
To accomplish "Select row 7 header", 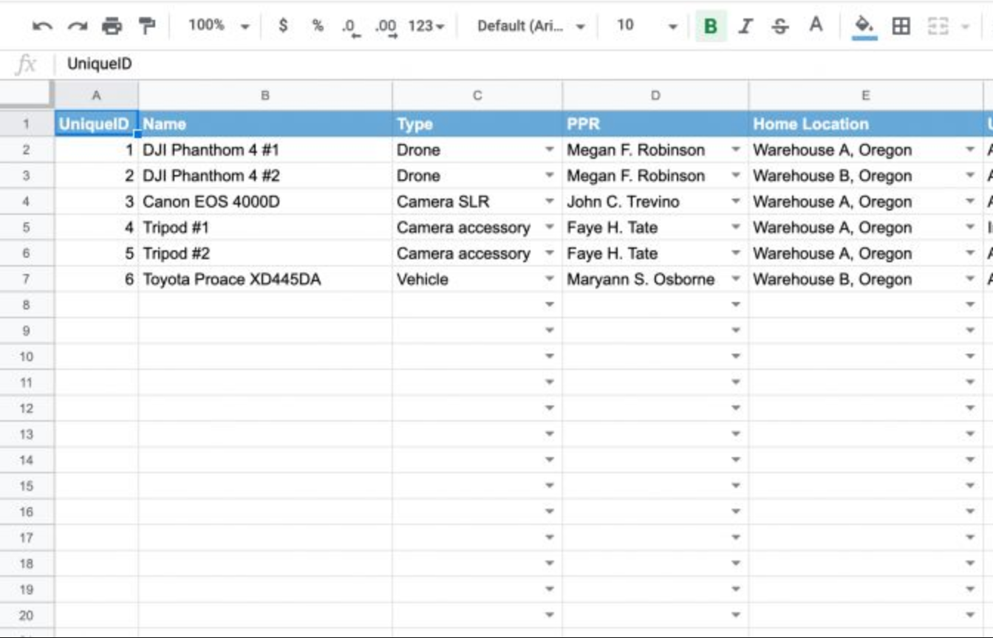I will (x=27, y=279).
